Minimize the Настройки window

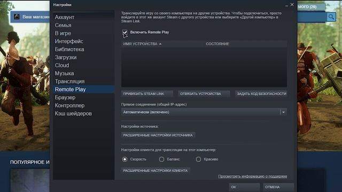point(286,5)
